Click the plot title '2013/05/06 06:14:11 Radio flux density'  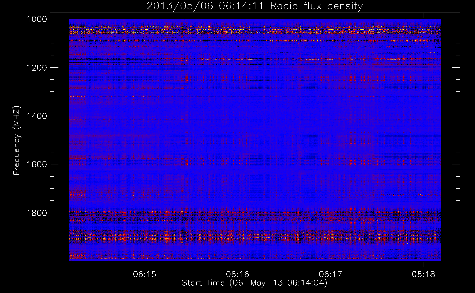point(255,6)
